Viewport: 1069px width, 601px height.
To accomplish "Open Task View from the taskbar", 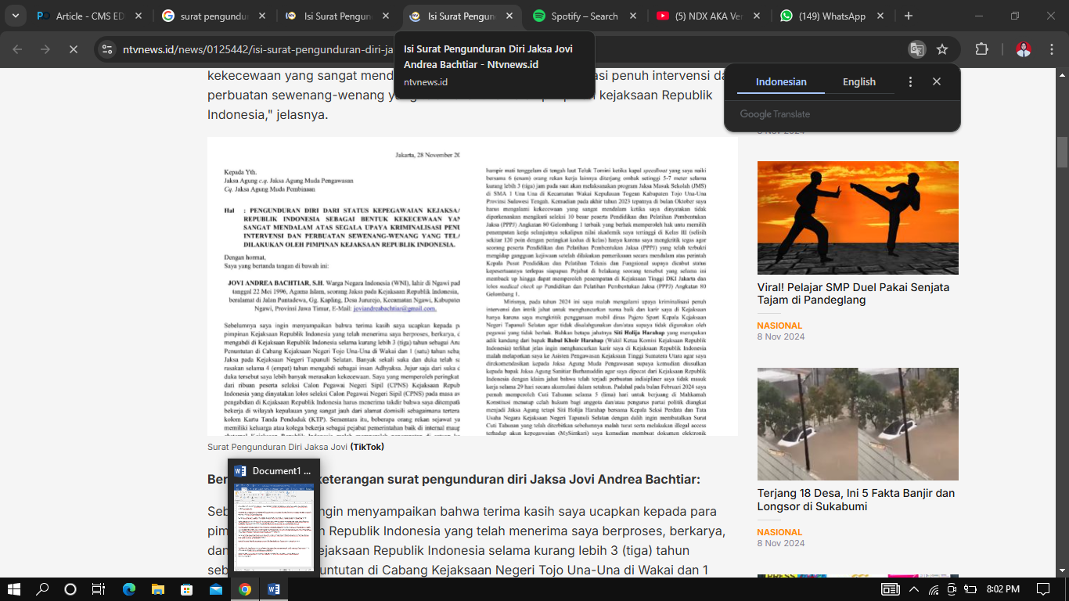I will (97, 590).
